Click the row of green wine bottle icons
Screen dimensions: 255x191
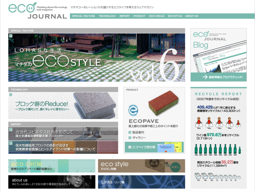pos(218,150)
